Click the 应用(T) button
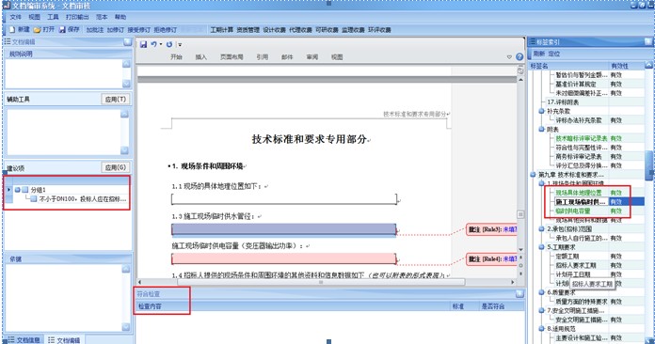655x344 pixels. pos(116,100)
